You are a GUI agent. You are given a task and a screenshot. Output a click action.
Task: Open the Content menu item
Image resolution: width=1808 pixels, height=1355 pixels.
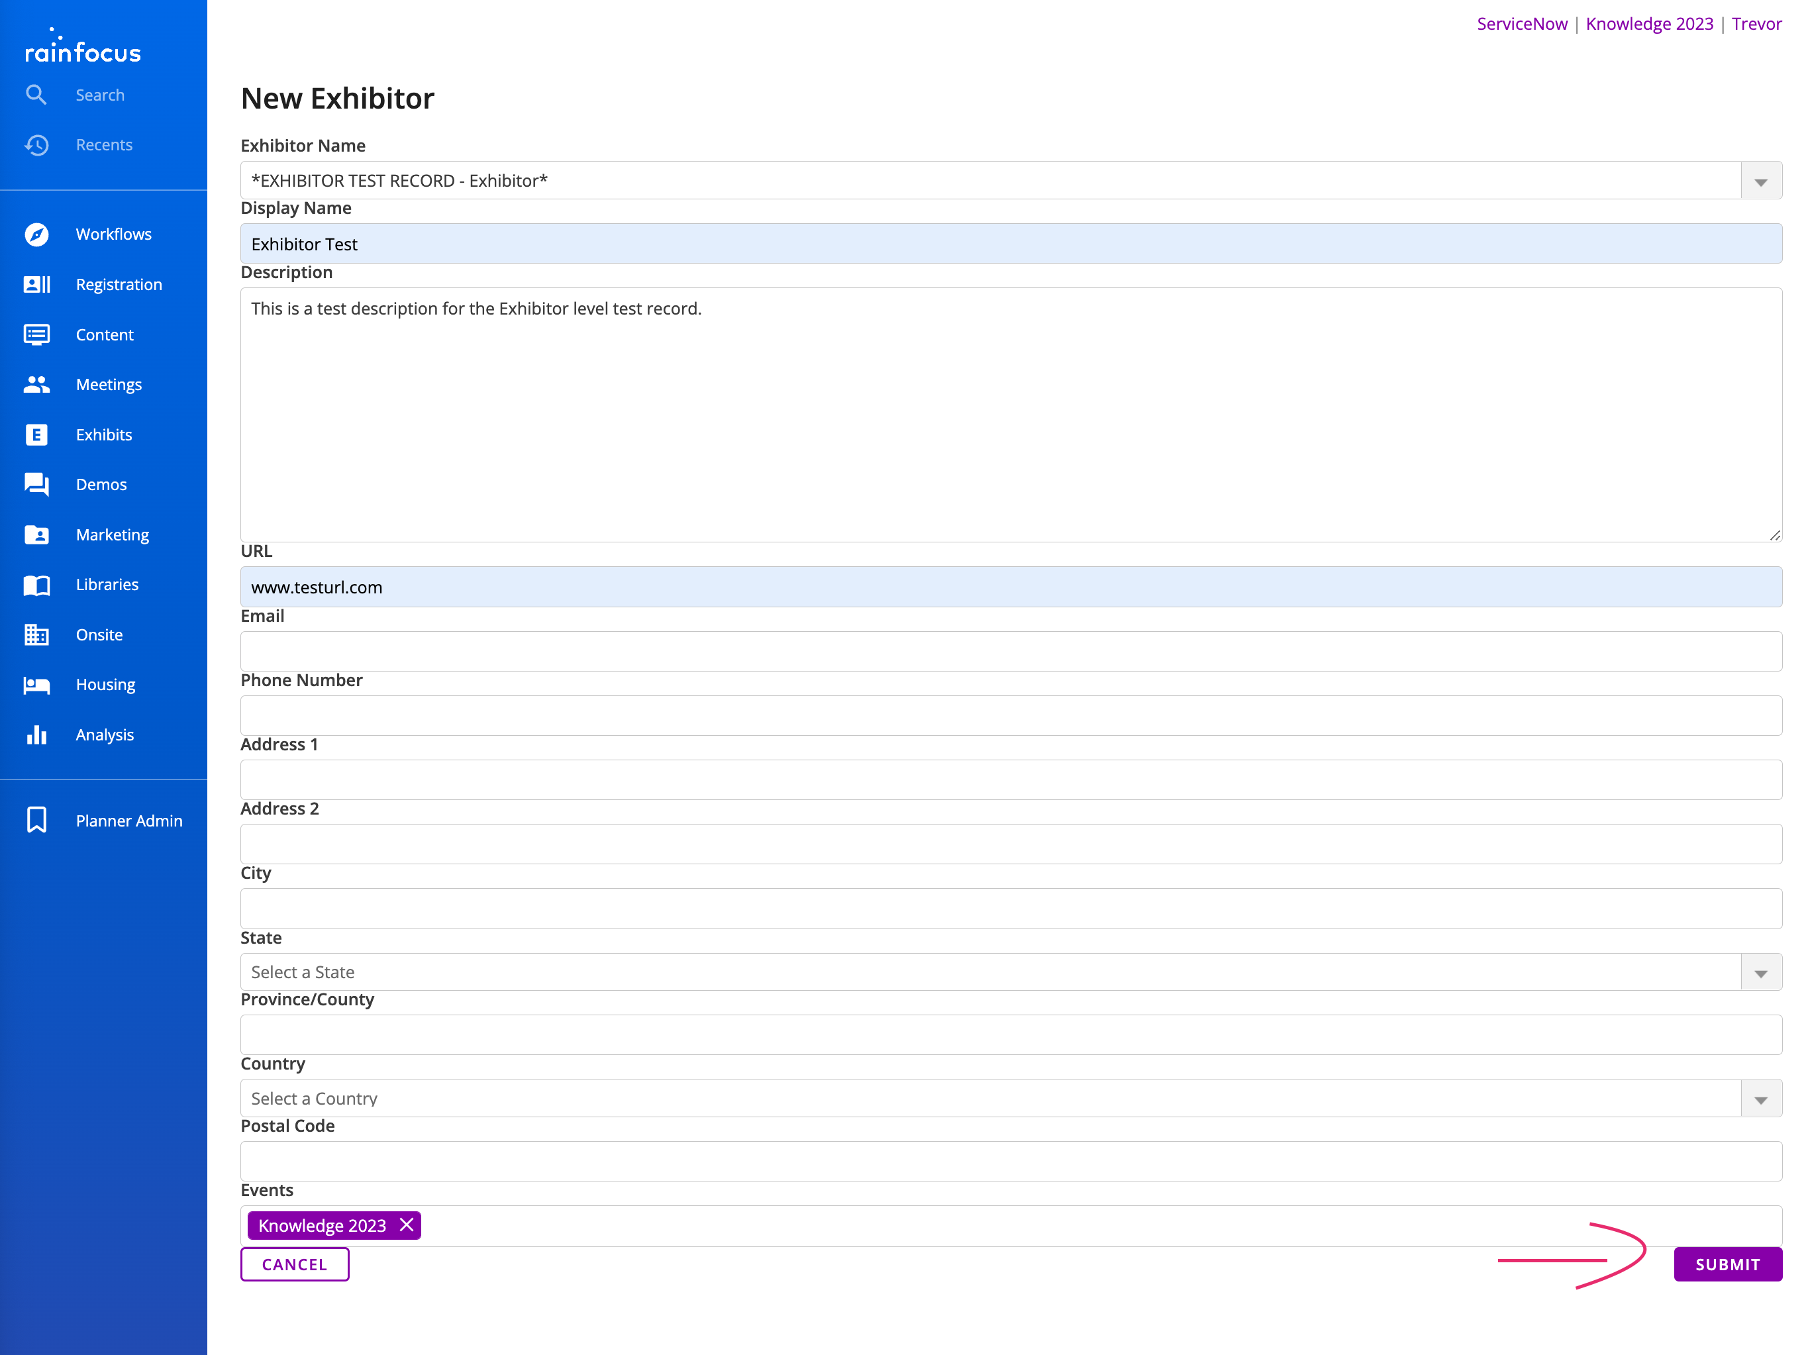tap(104, 335)
